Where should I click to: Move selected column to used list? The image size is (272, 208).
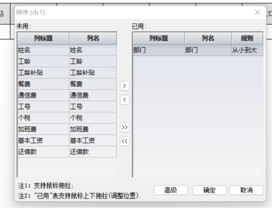[x=125, y=86]
